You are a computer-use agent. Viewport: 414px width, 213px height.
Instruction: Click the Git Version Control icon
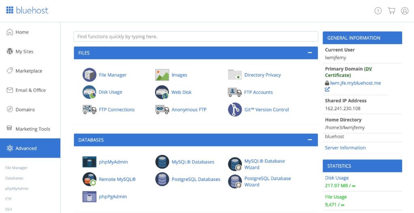[x=235, y=110]
